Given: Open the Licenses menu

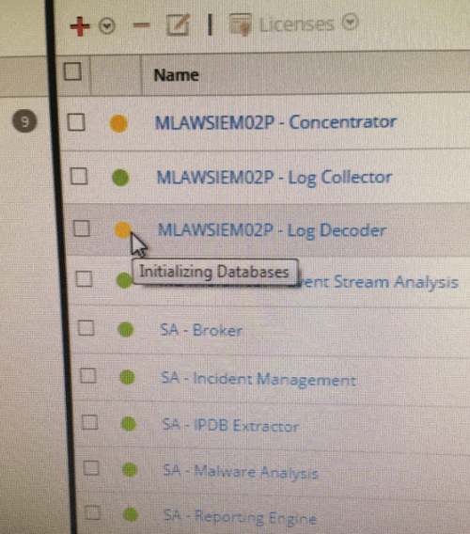Looking at the screenshot, I should tap(297, 24).
